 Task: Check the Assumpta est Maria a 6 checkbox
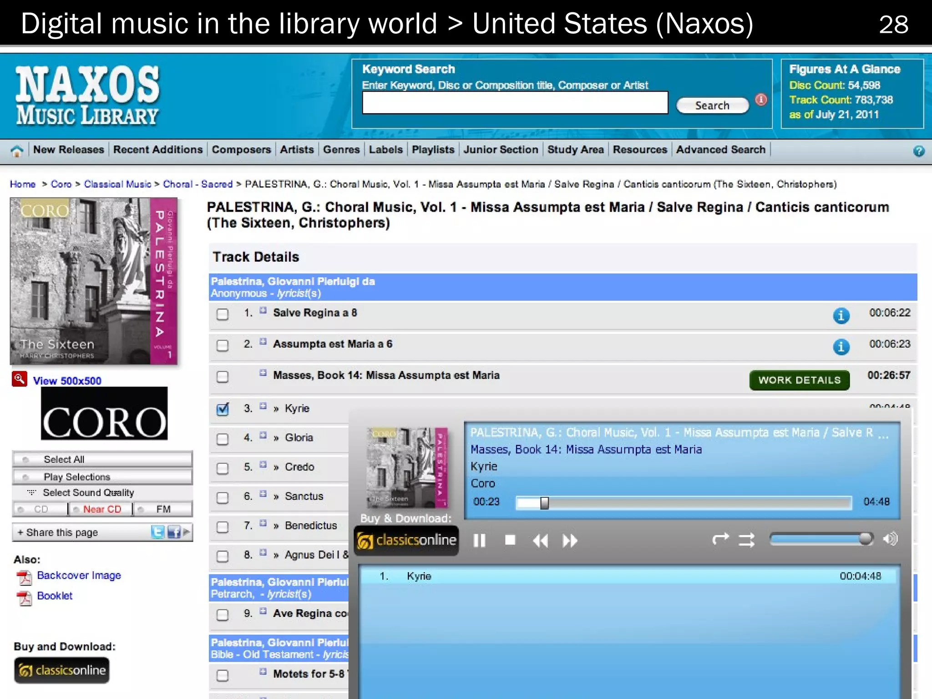click(223, 345)
